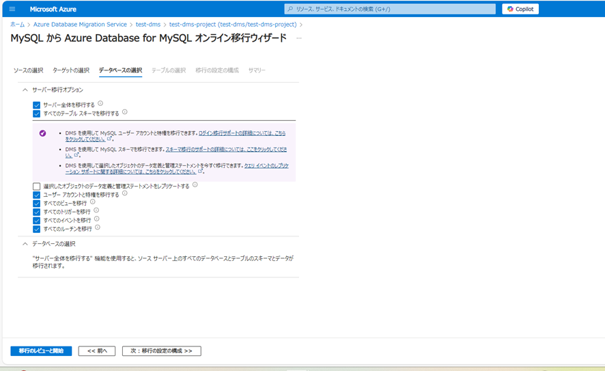
Task: Click info icon beside すべてのビューを移行
Action: tap(93, 202)
